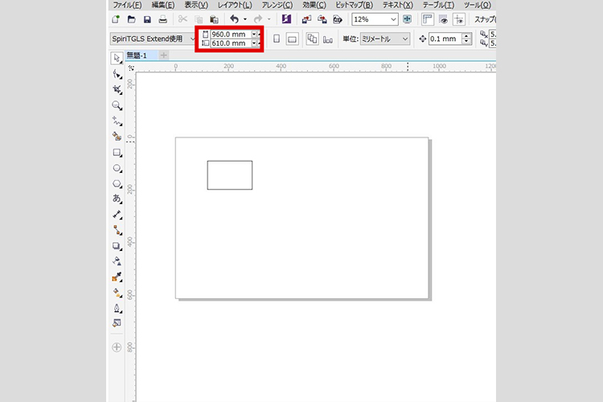Save the document with floppy icon
Viewport: 603px width, 402px height.
click(147, 19)
